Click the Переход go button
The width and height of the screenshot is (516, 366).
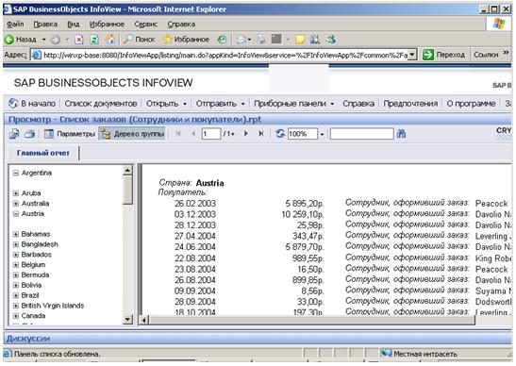point(444,55)
